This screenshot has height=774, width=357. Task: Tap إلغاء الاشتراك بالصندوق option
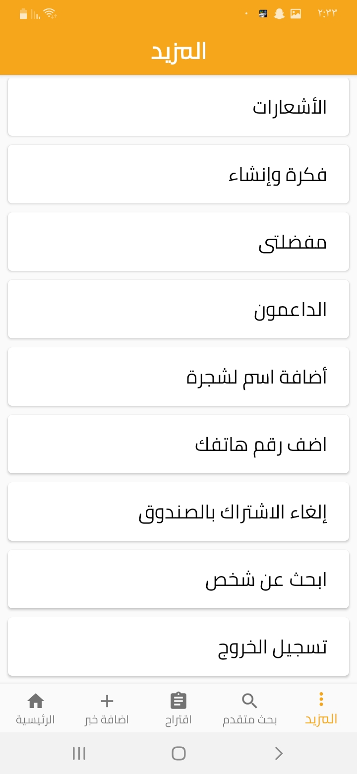[178, 512]
